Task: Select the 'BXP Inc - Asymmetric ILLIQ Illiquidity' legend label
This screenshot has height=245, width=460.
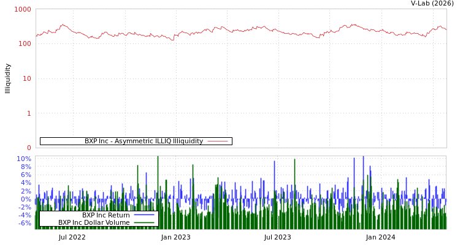Action: 144,141
